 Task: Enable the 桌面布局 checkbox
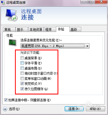pyautogui.click(x=22, y=68)
